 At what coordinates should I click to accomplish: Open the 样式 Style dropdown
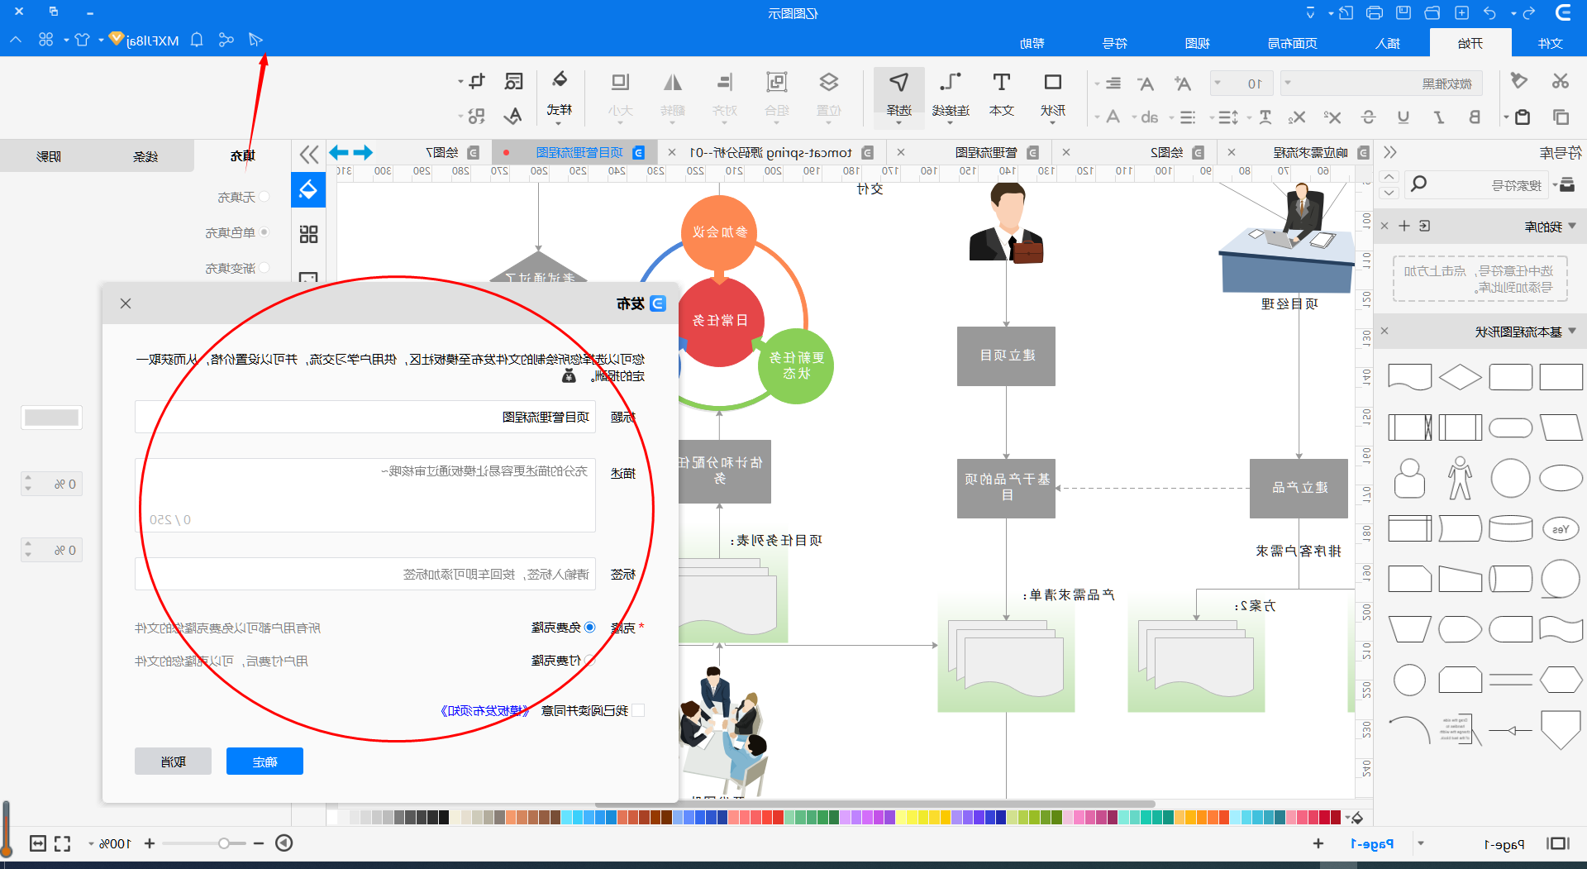(x=560, y=97)
